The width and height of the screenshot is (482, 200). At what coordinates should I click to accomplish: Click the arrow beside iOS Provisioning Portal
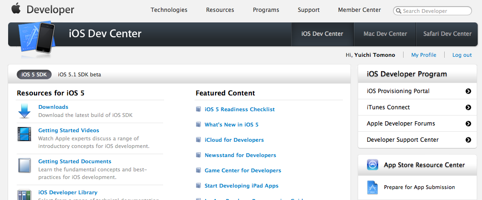coord(468,91)
